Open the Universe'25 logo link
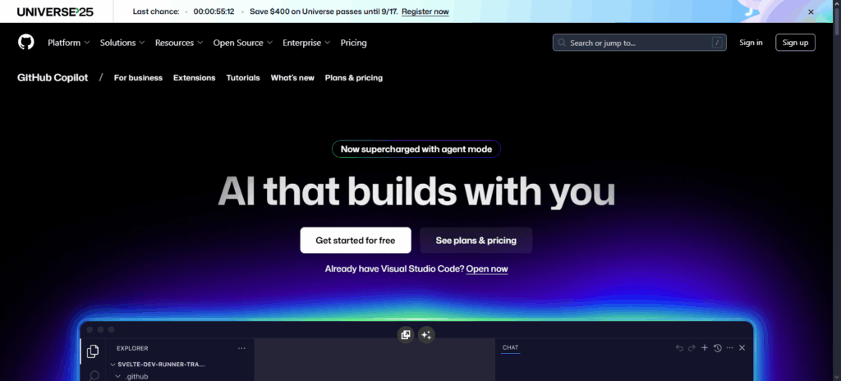Screen dimensions: 841x381 click(x=55, y=11)
